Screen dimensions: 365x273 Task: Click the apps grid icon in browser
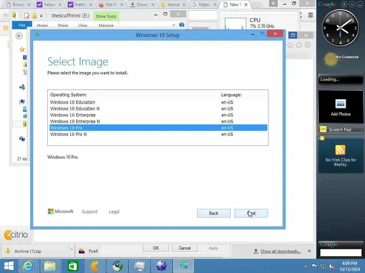6,28
